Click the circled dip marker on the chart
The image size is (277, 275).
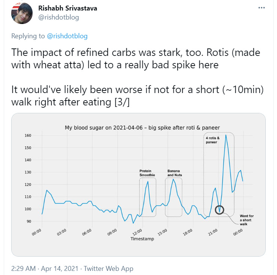tap(219, 210)
